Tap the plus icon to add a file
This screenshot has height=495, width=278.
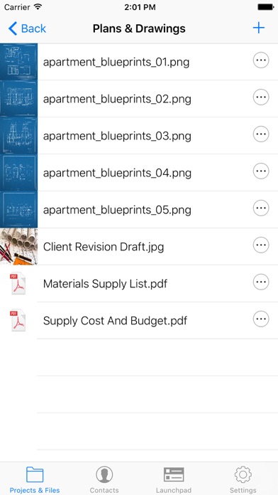coord(258,28)
